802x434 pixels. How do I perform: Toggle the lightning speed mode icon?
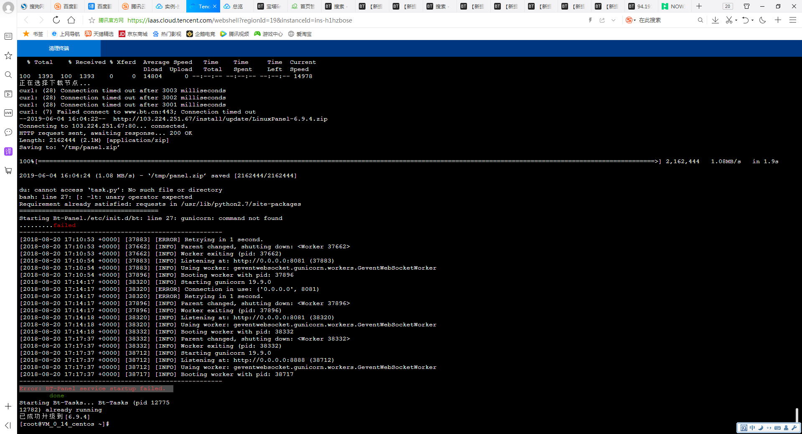[590, 20]
